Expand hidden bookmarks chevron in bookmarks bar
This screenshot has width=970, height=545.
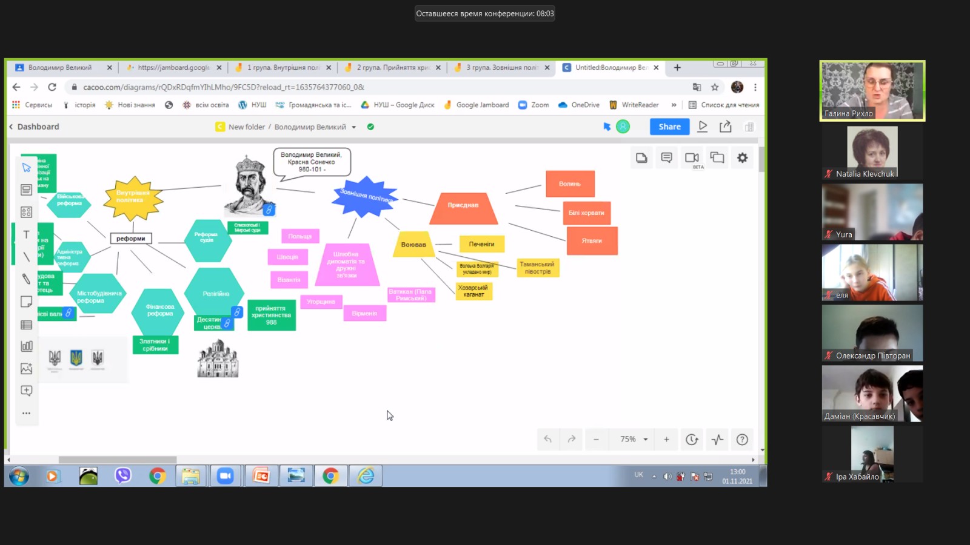point(674,105)
